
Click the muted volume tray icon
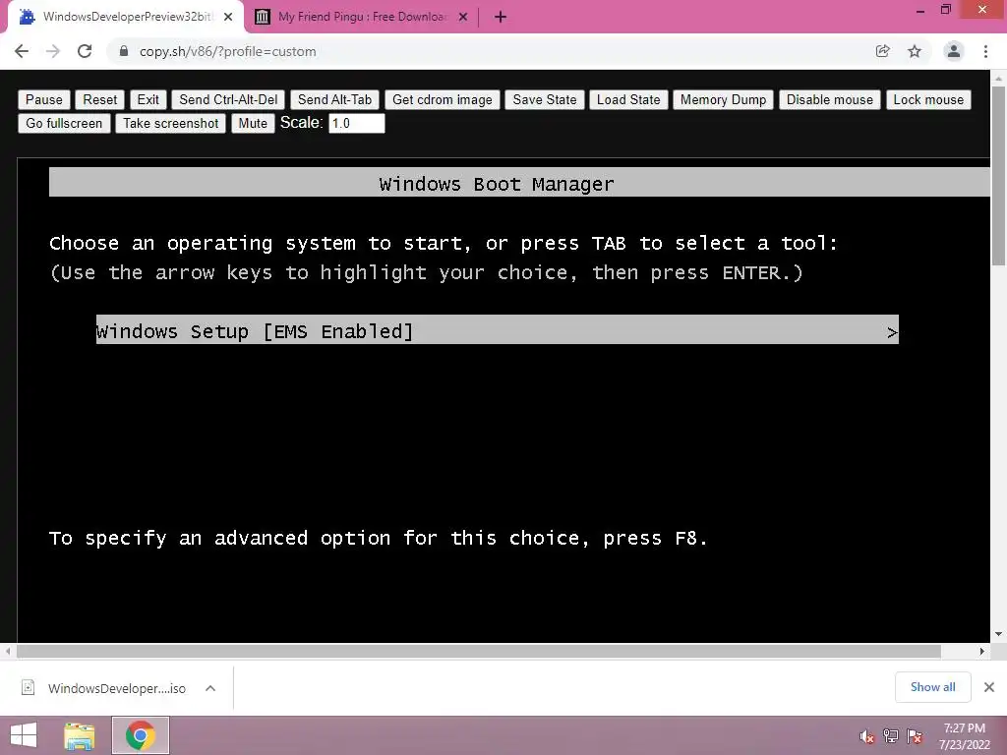coord(866,736)
